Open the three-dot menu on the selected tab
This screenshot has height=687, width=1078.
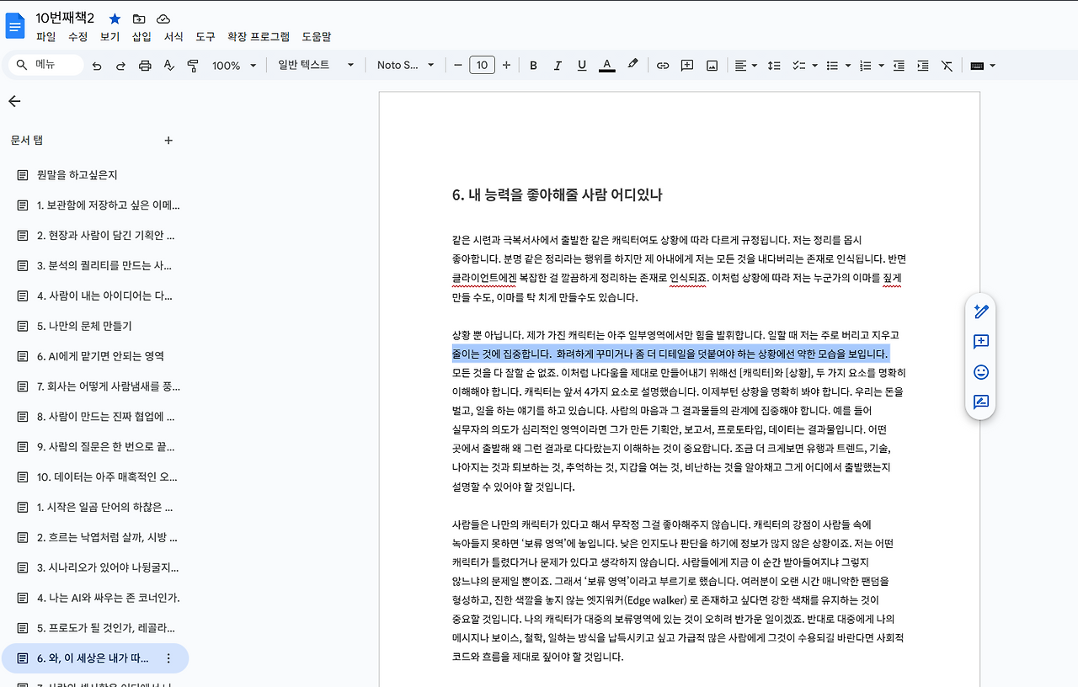tap(168, 658)
